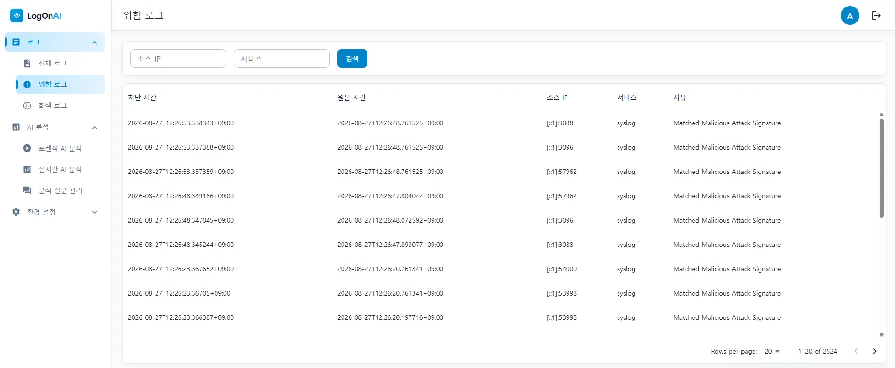The height and width of the screenshot is (368, 895).
Task: Click the 분석 질문 관리 chat icon
Action: pos(27,190)
